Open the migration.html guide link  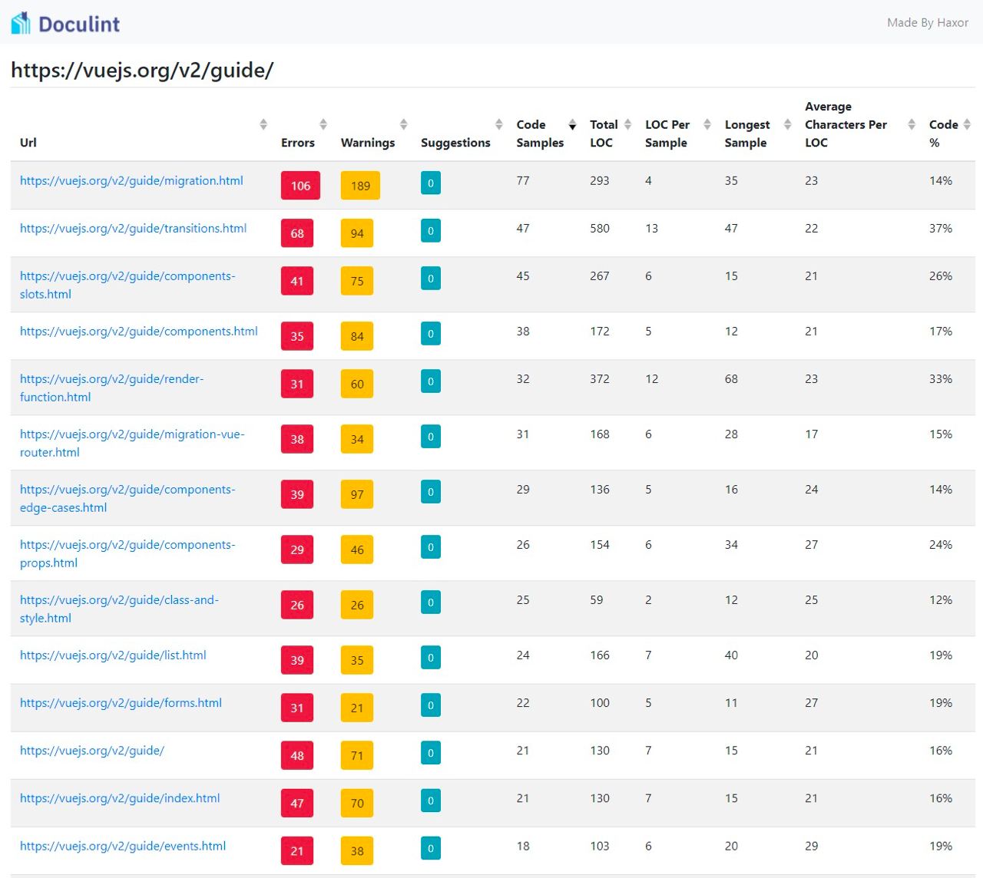coord(131,181)
